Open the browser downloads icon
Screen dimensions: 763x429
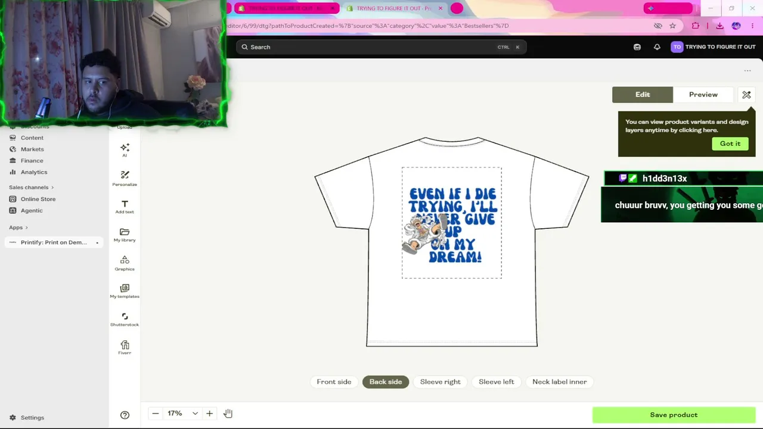pyautogui.click(x=719, y=26)
